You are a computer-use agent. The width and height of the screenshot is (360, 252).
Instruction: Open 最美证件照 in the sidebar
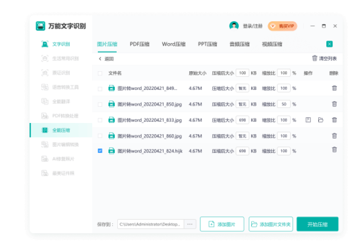[x=58, y=173]
